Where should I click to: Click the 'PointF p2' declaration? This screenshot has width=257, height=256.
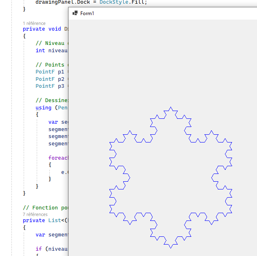tap(50, 79)
